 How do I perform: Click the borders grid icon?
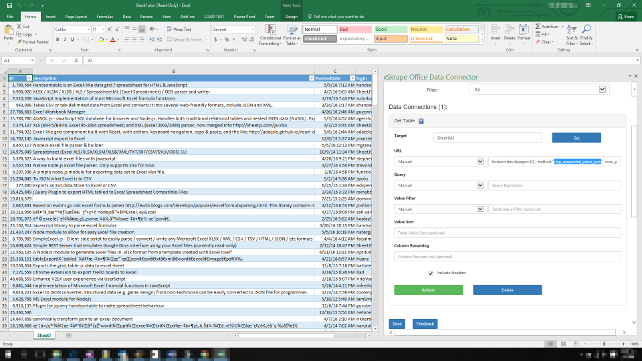tap(86, 39)
